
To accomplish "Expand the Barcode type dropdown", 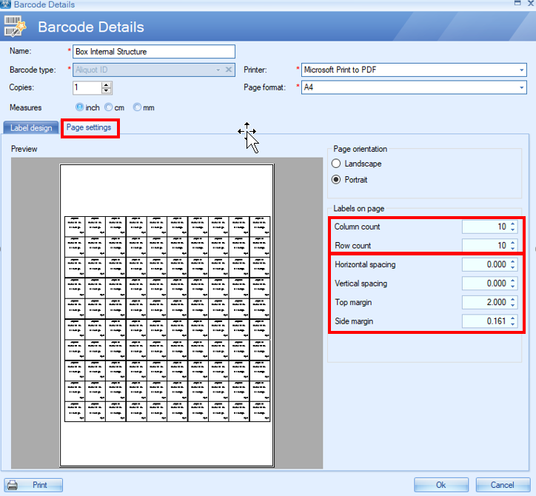I will pos(218,70).
